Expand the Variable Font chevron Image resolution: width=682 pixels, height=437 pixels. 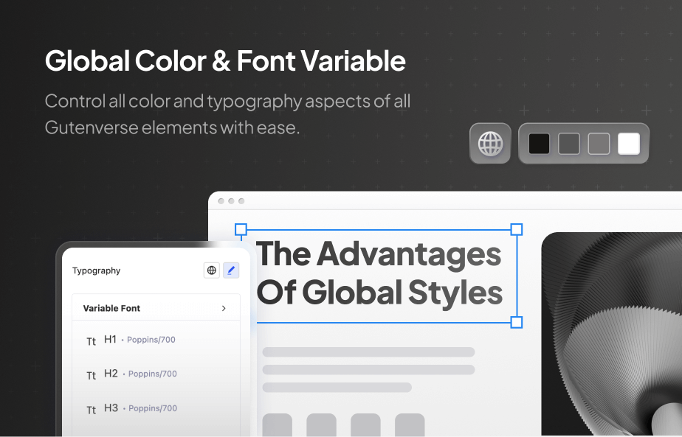coord(224,308)
